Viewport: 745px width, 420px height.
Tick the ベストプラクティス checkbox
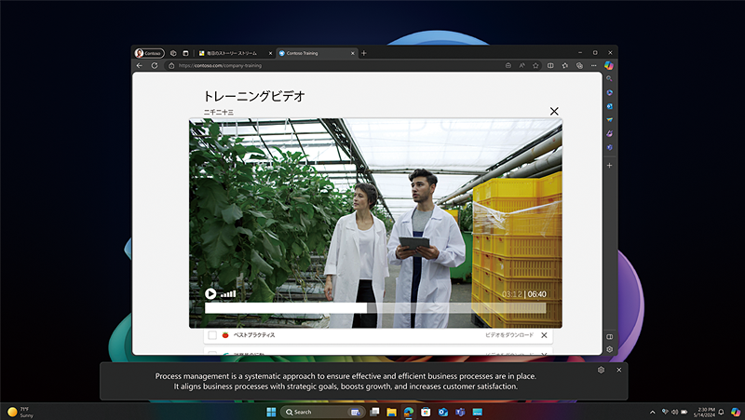(x=212, y=335)
